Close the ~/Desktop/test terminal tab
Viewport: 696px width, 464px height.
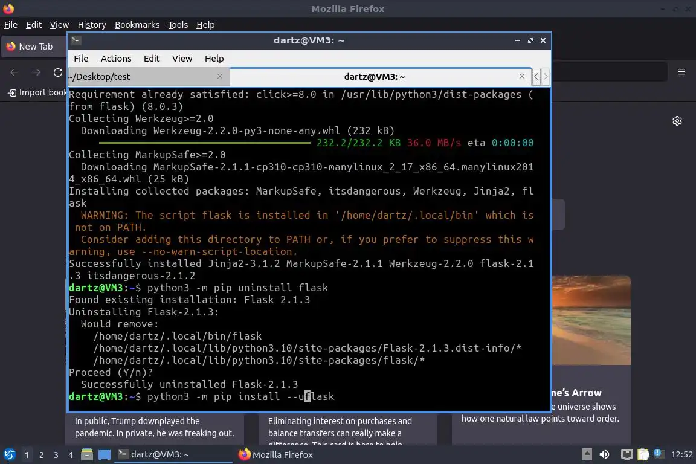pyautogui.click(x=220, y=76)
